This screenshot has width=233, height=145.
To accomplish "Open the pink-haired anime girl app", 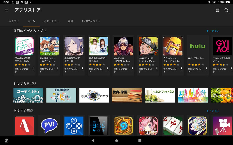I will [148, 126].
